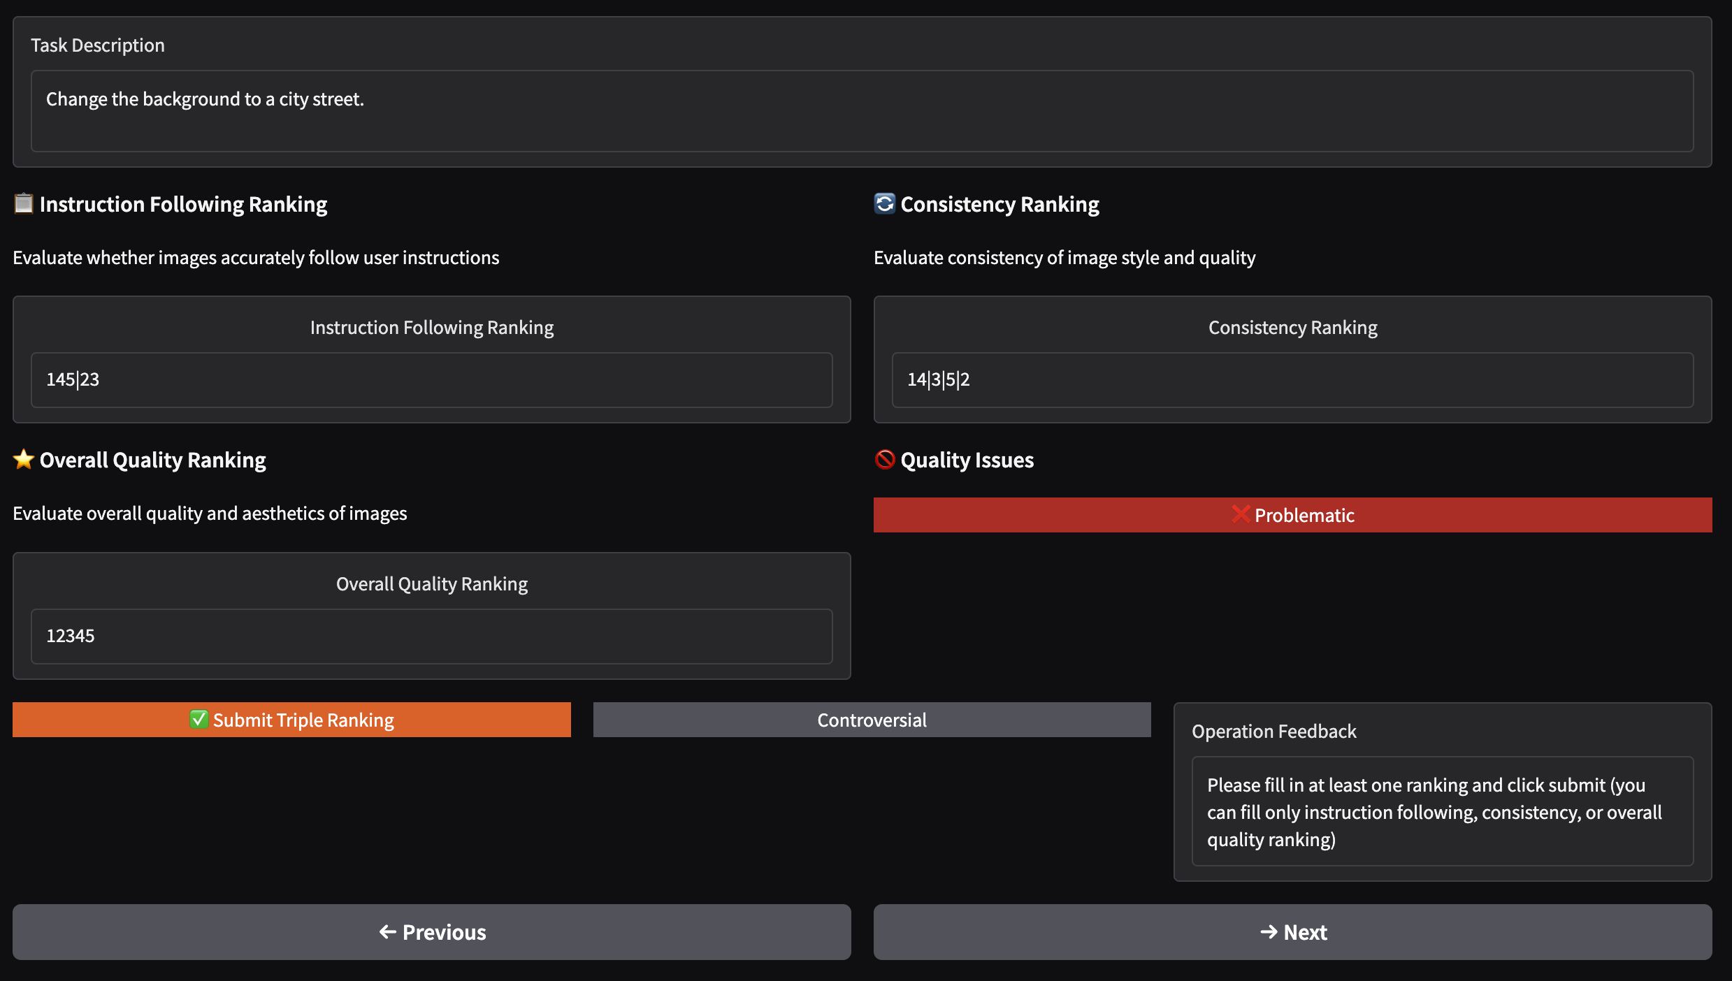
Task: Focus the Overall Quality Ranking input field
Action: pos(431,636)
